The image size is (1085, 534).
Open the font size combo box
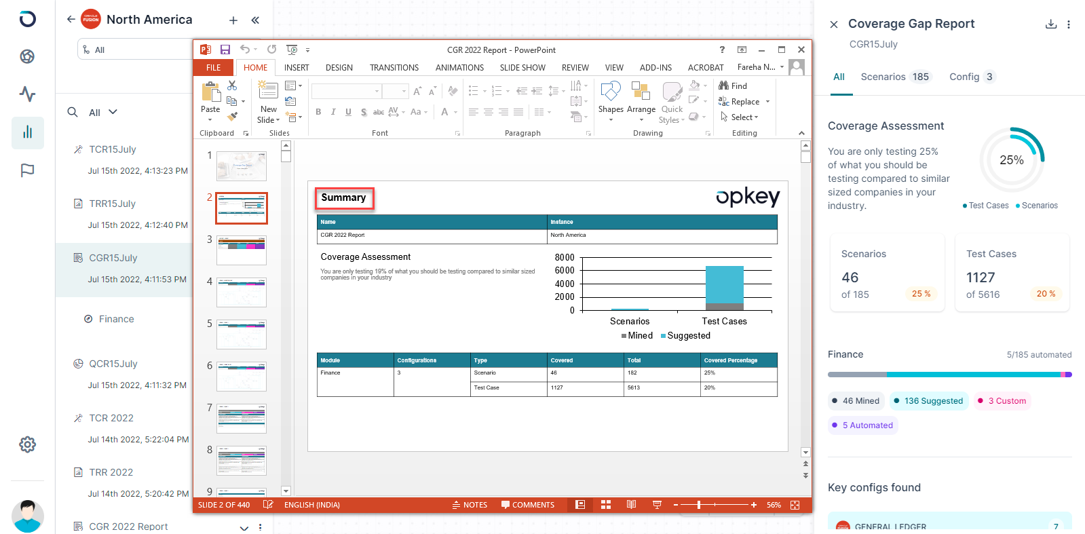click(395, 91)
